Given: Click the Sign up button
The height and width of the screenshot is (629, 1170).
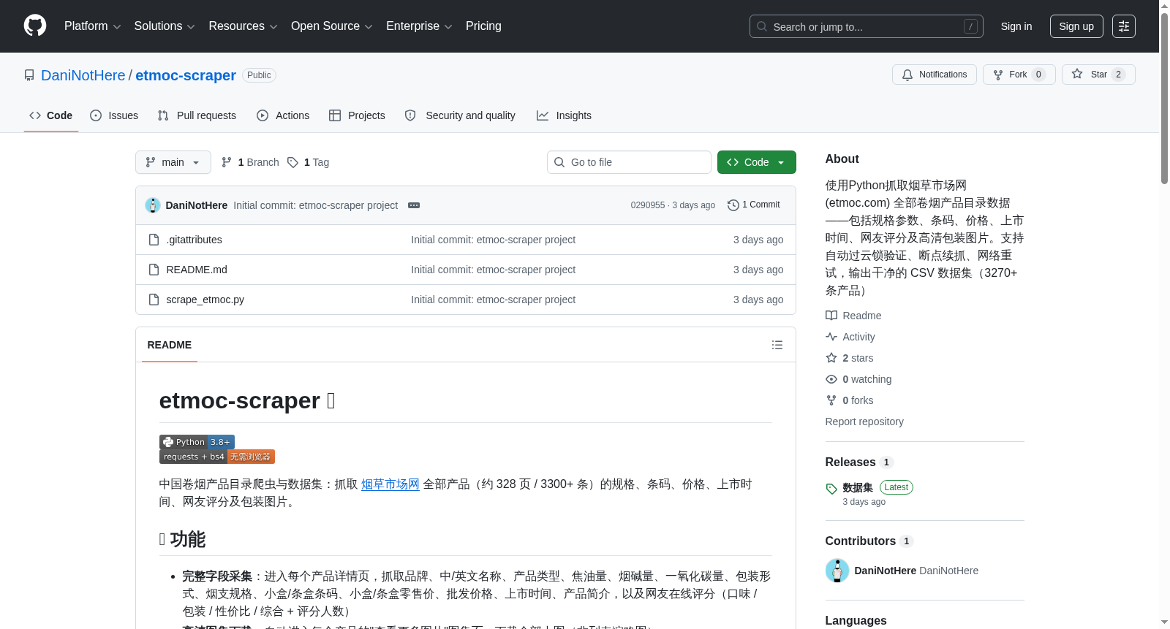Looking at the screenshot, I should point(1076,26).
